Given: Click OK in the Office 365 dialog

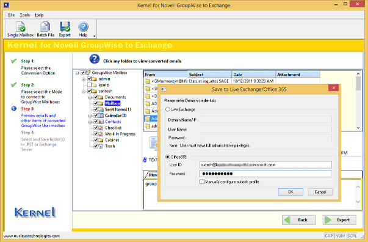Looking at the screenshot, I should [290, 192].
